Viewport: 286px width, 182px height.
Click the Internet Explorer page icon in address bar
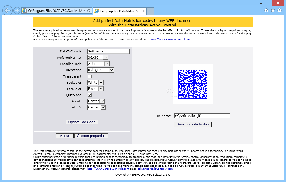click(x=24, y=10)
